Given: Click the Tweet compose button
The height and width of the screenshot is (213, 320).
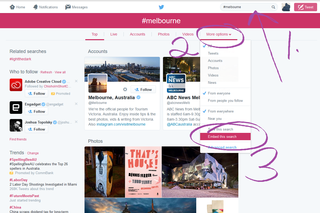Looking at the screenshot, I should tap(306, 7).
